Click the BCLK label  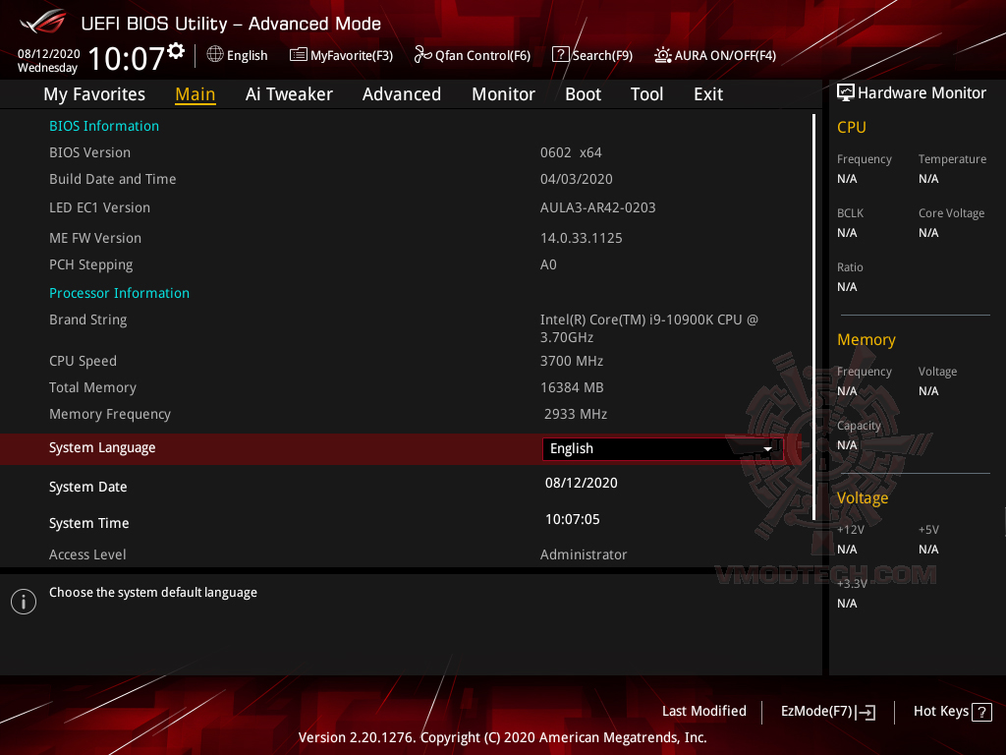coord(850,213)
